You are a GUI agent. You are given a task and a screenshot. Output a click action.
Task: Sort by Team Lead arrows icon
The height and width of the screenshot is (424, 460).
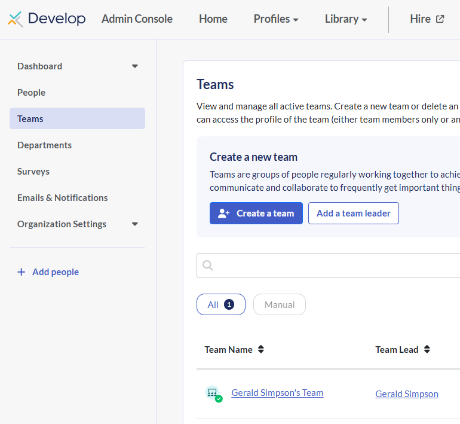[427, 350]
